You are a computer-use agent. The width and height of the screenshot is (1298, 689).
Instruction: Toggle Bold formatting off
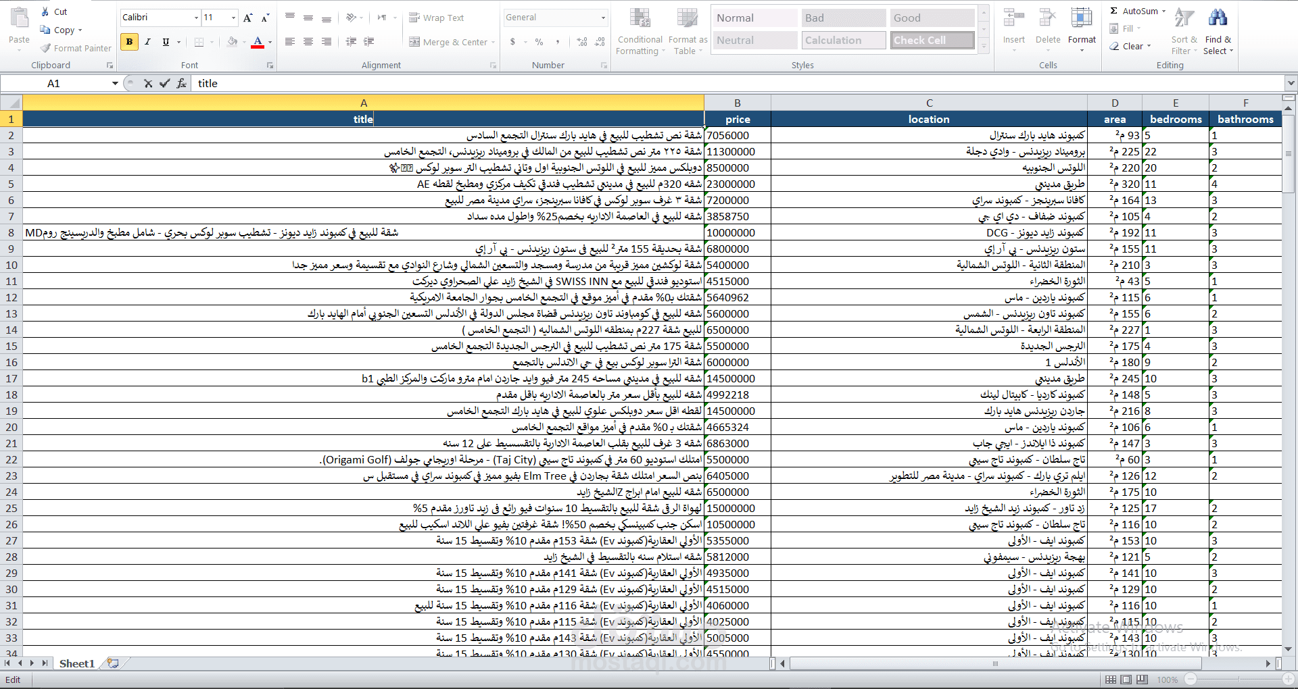(129, 42)
